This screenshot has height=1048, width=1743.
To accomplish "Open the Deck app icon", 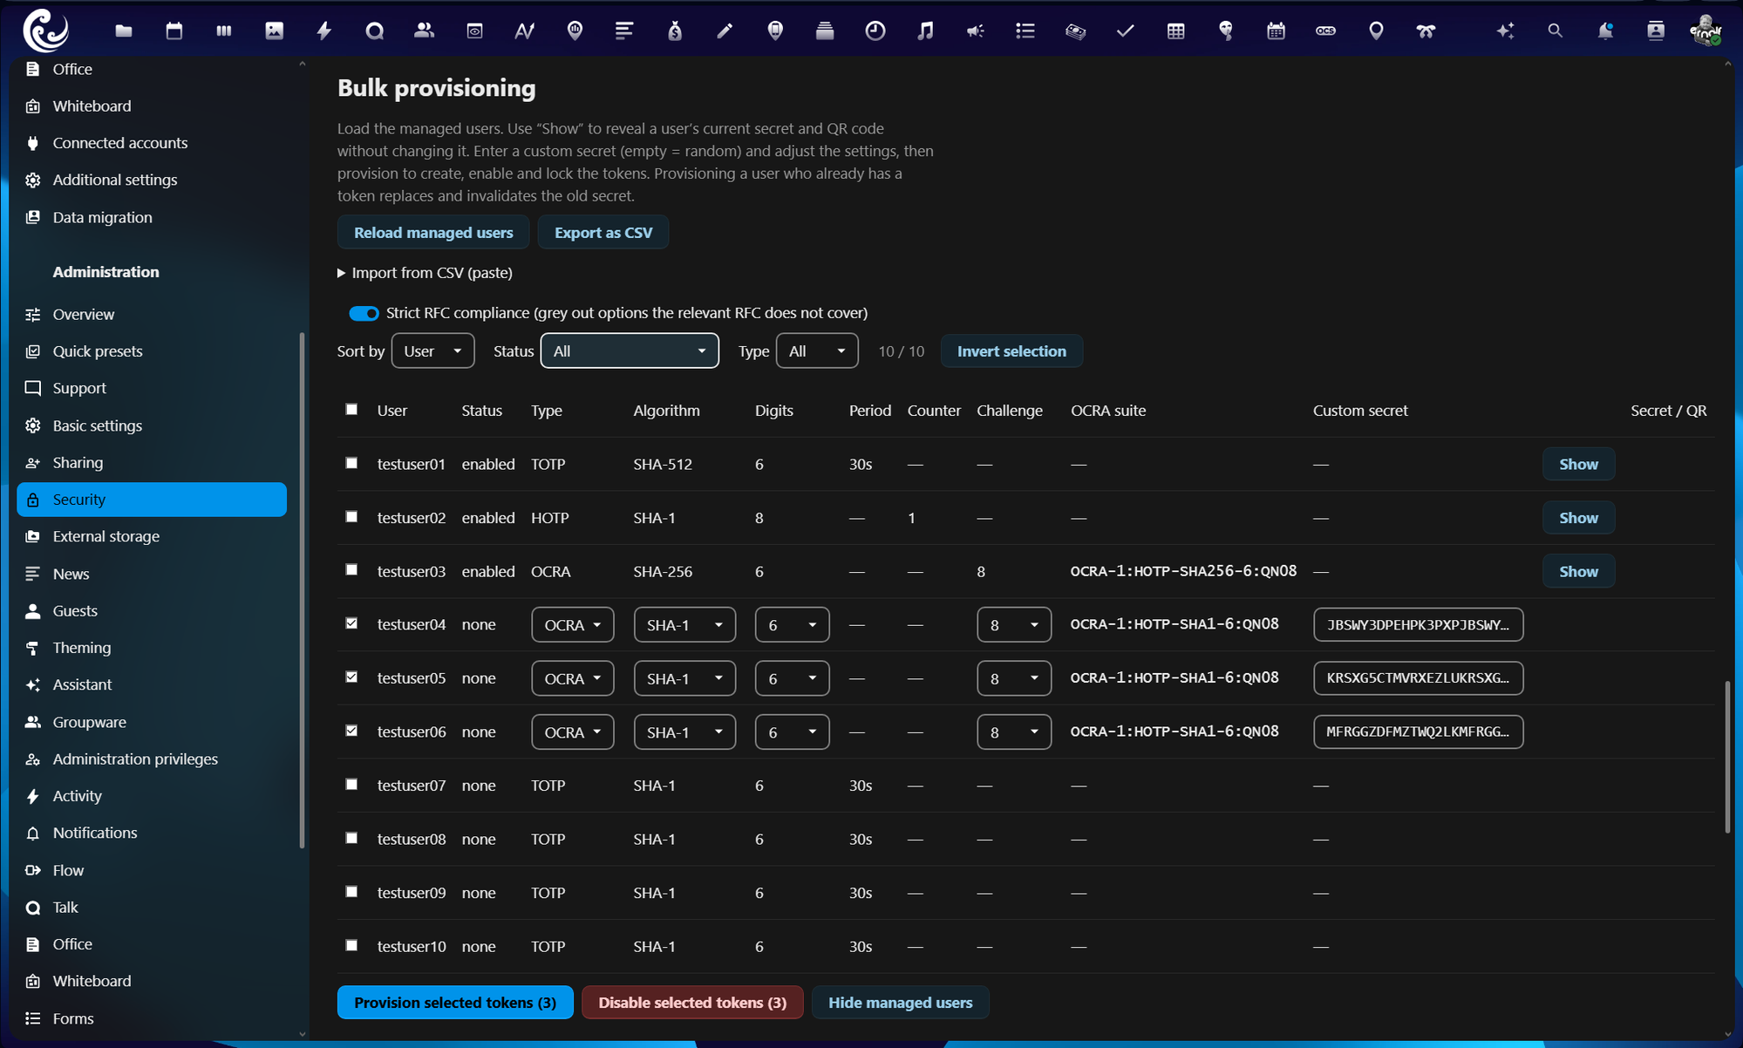I will (x=224, y=31).
